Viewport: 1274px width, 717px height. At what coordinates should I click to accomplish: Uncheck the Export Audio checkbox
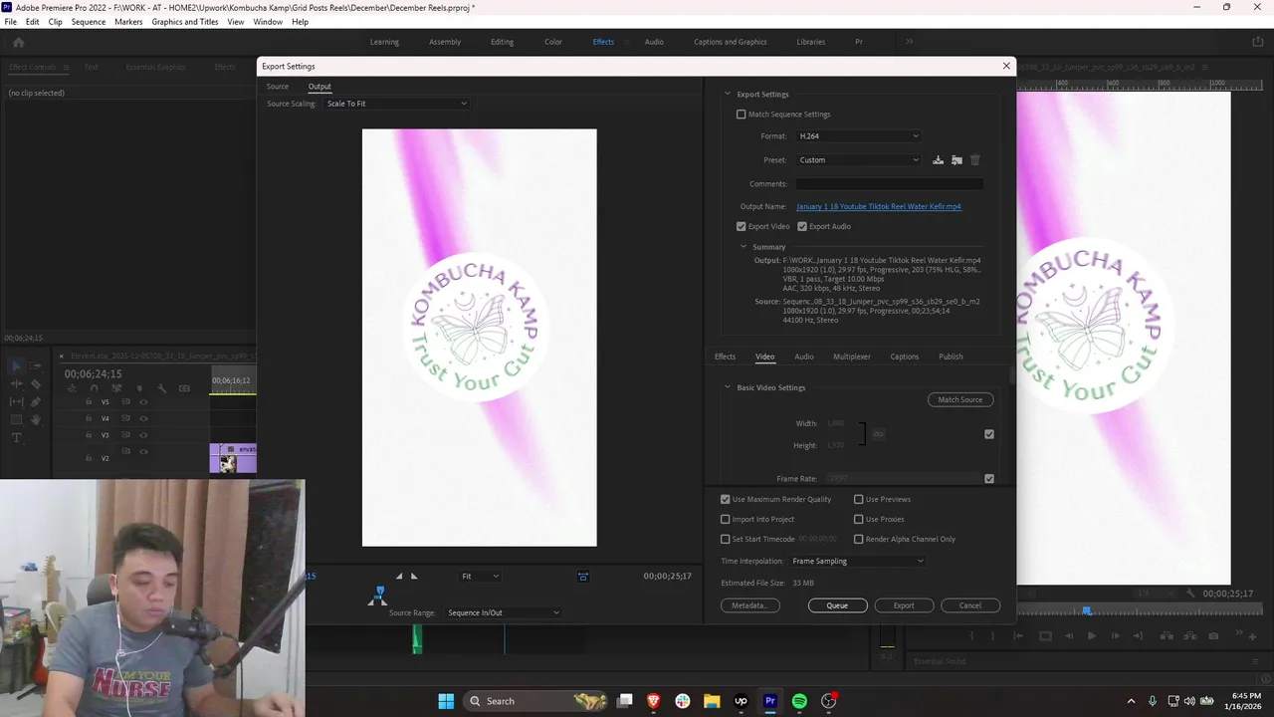pyautogui.click(x=802, y=226)
